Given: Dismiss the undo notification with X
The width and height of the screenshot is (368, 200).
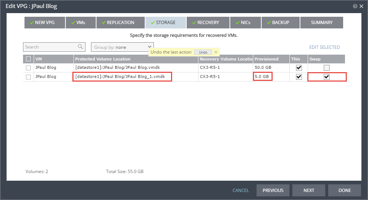Looking at the screenshot, I should pyautogui.click(x=216, y=52).
